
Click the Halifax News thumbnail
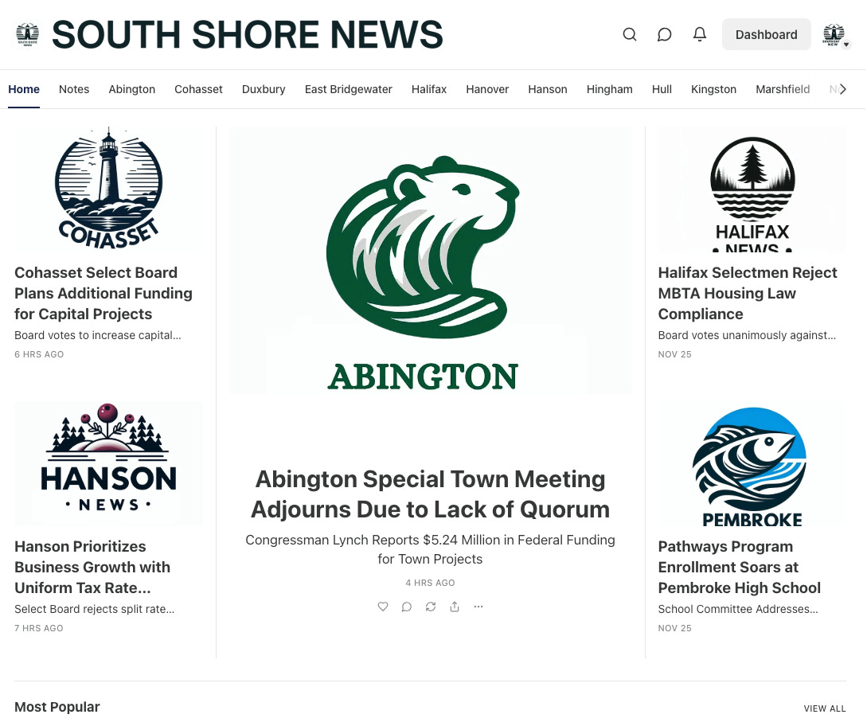click(752, 189)
